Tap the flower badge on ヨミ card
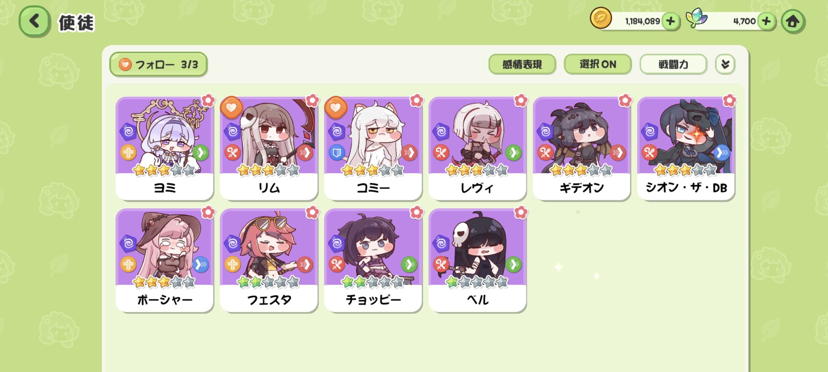 click(x=208, y=101)
